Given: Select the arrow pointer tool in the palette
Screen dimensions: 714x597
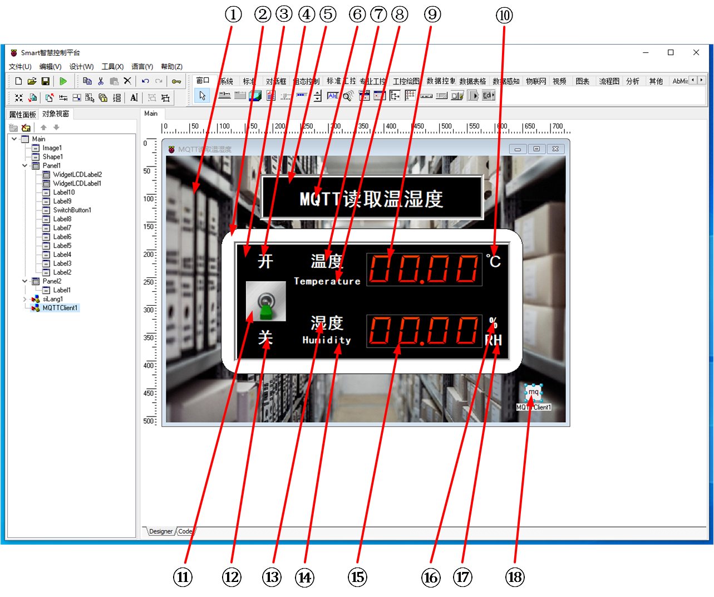Looking at the screenshot, I should (x=202, y=96).
